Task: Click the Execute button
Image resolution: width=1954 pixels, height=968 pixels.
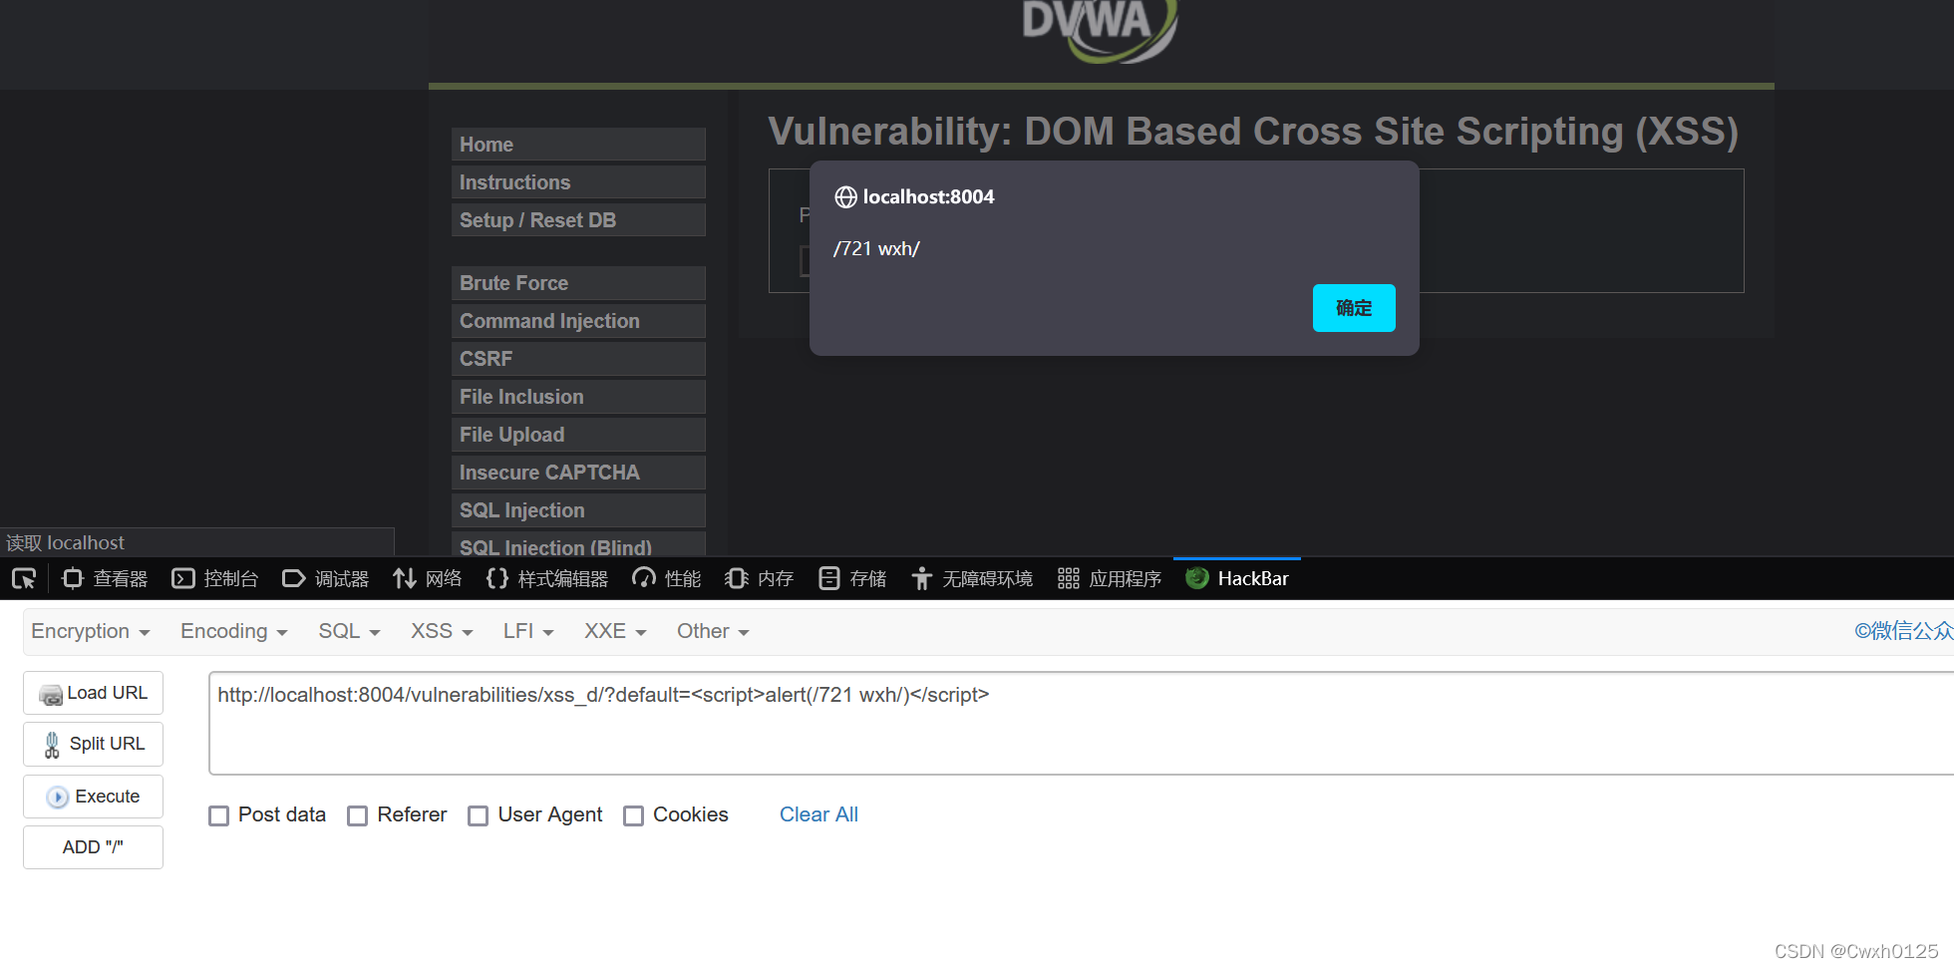Action: click(93, 797)
